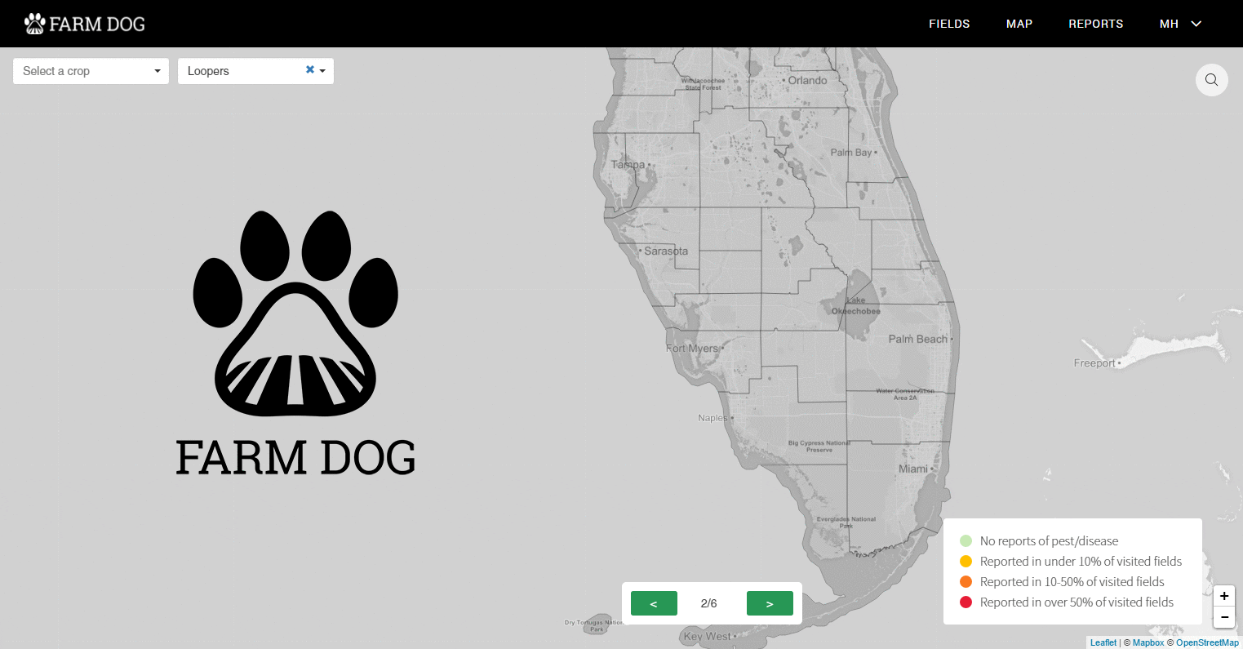1243x649 pixels.
Task: Click the large Farm Dog paw graphic
Action: click(x=295, y=313)
